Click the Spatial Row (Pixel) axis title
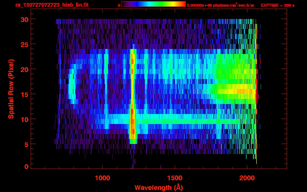The height and width of the screenshot is (192, 307). click(11, 89)
